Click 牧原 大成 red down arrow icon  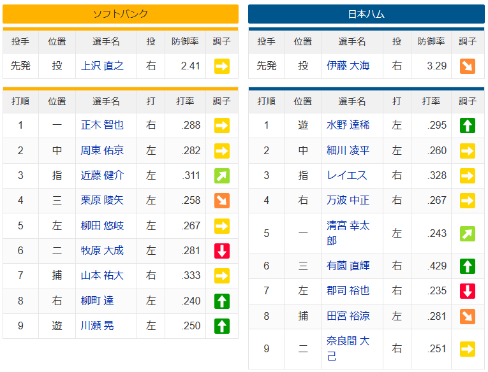222,251
